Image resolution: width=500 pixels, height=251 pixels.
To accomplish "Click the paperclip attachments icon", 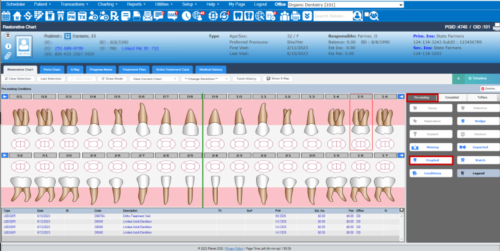I will [8, 56].
